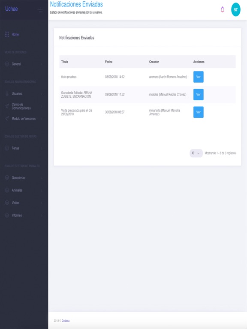The image size is (247, 329).
Task: Expand the Modulo de Versiones chevron
Action: tap(42, 119)
